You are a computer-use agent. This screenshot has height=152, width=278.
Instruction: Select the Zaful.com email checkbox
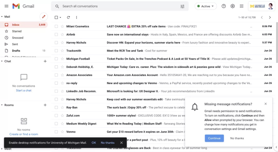(56, 115)
